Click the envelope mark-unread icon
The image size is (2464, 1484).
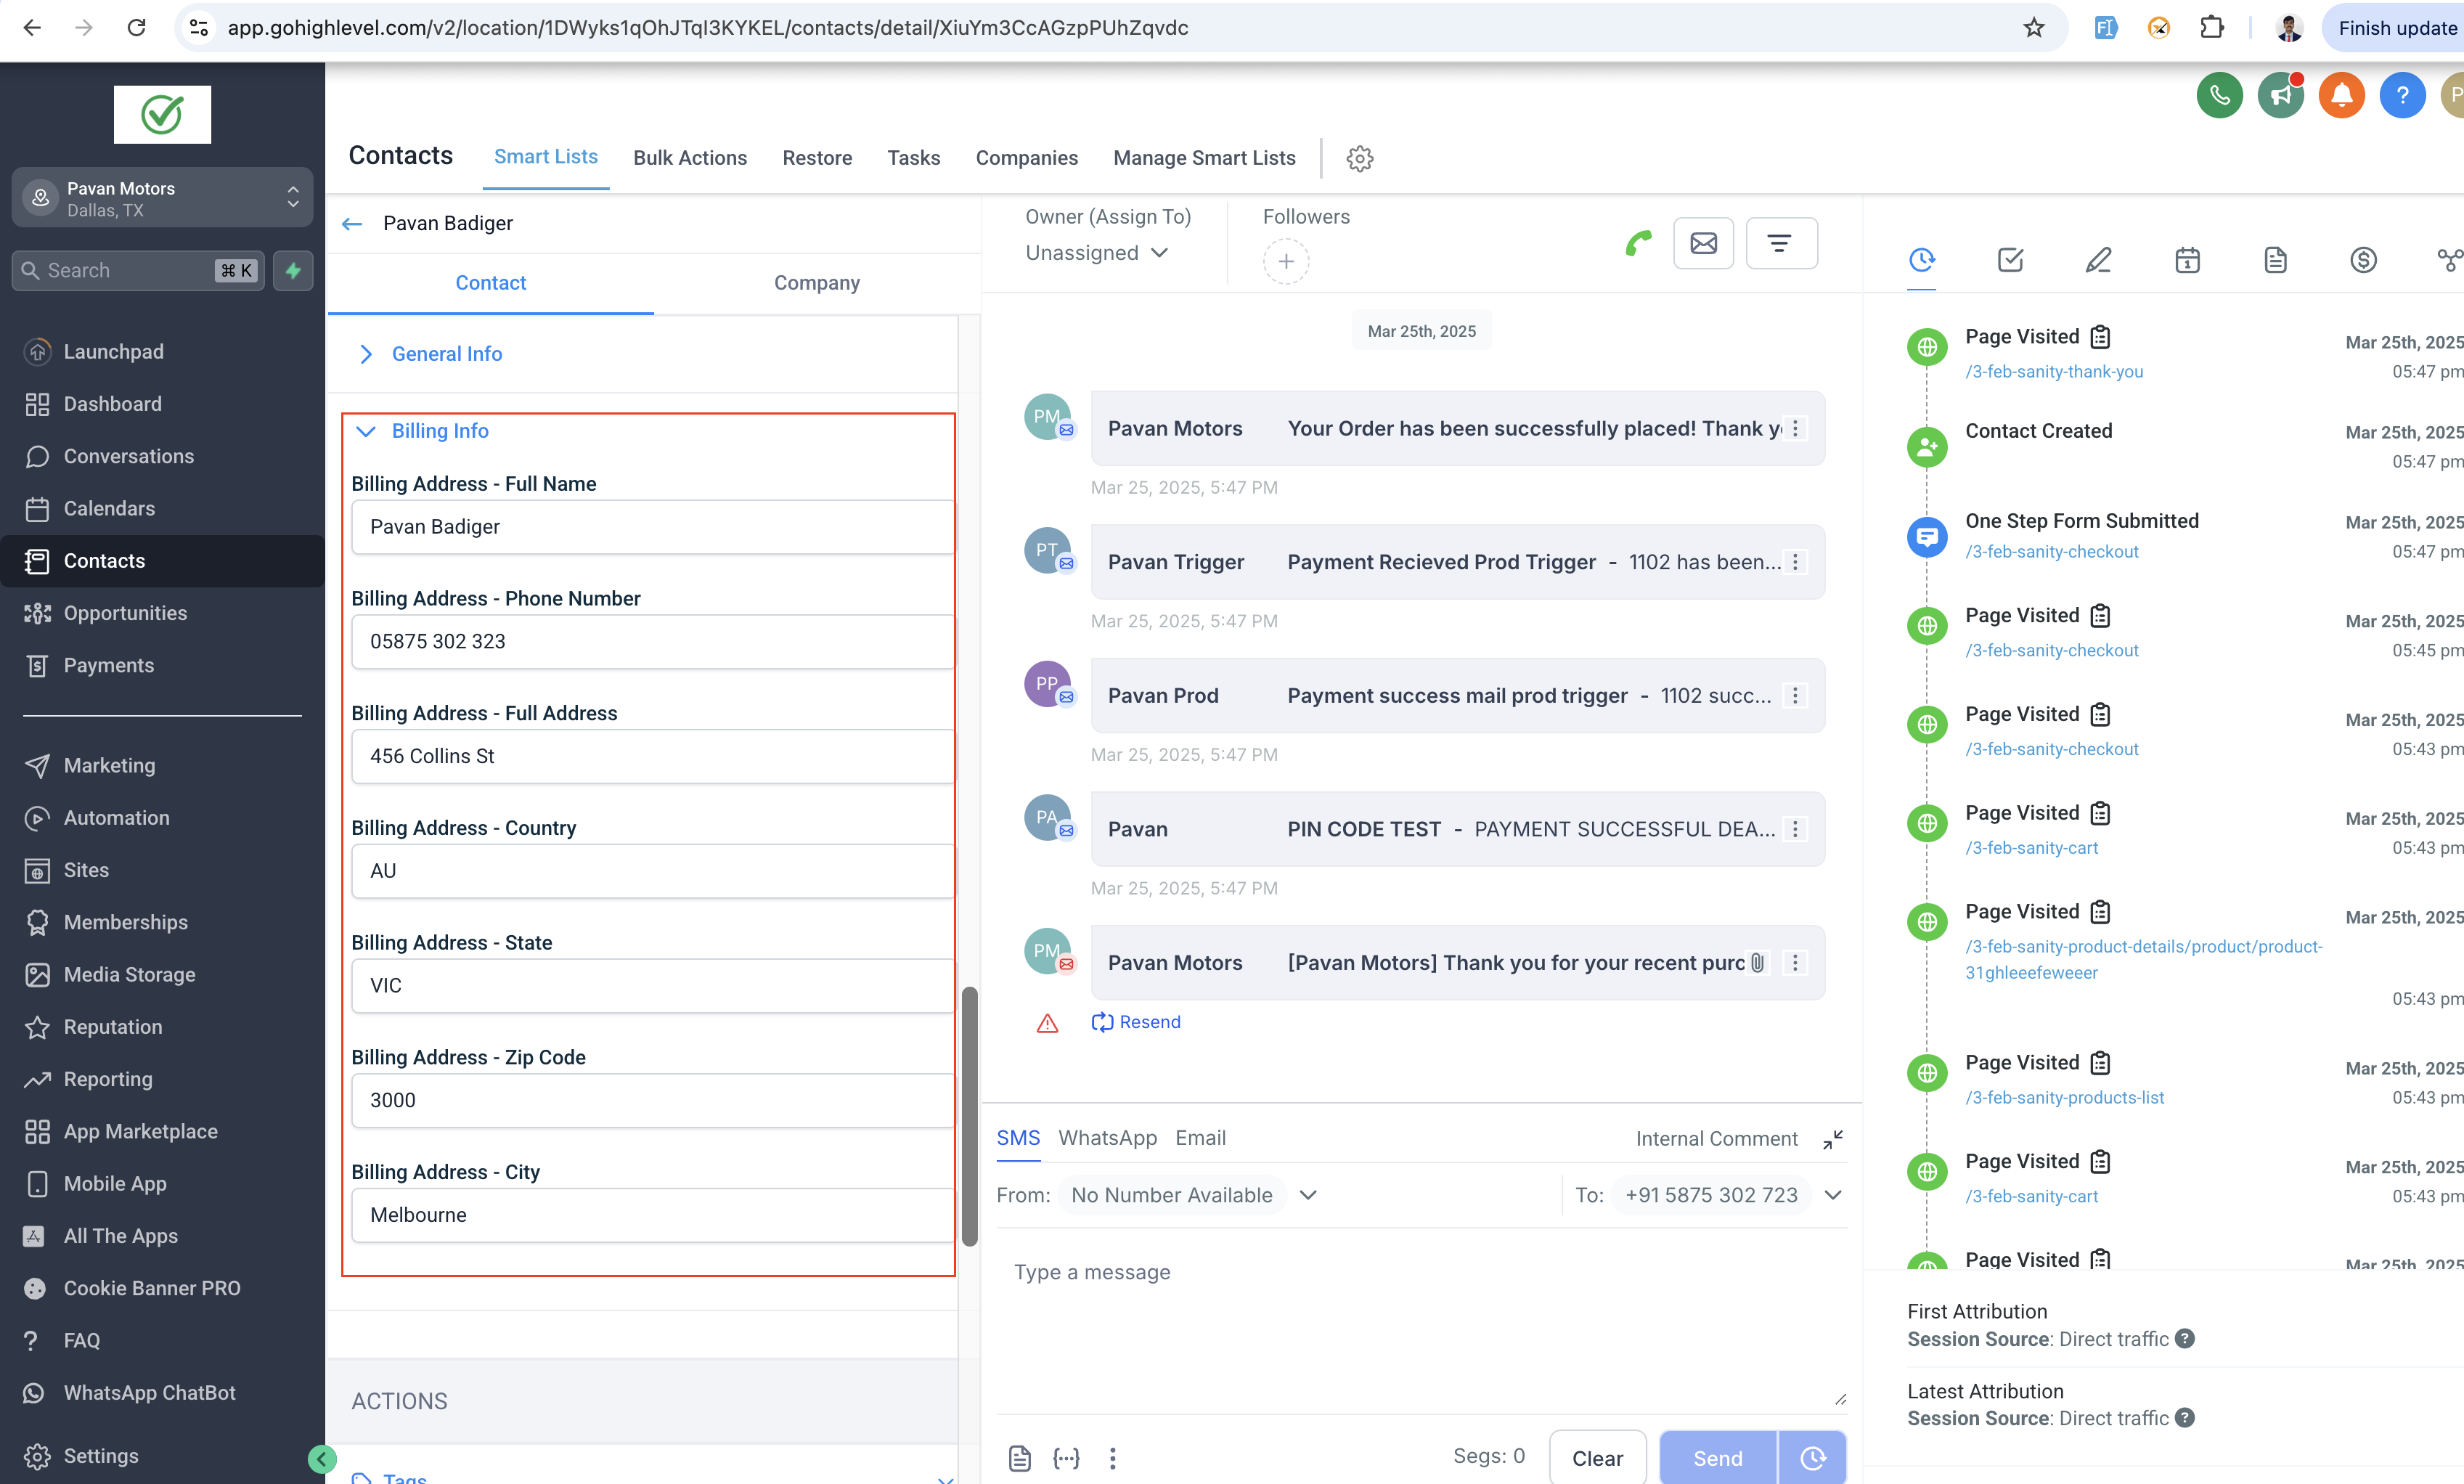tap(1703, 243)
